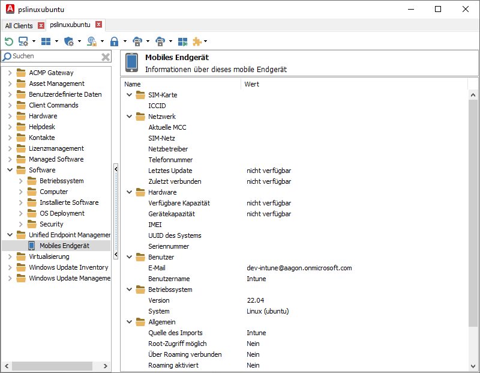This screenshot has width=480, height=373.
Task: Click inside the Suchen search field
Action: (48, 56)
